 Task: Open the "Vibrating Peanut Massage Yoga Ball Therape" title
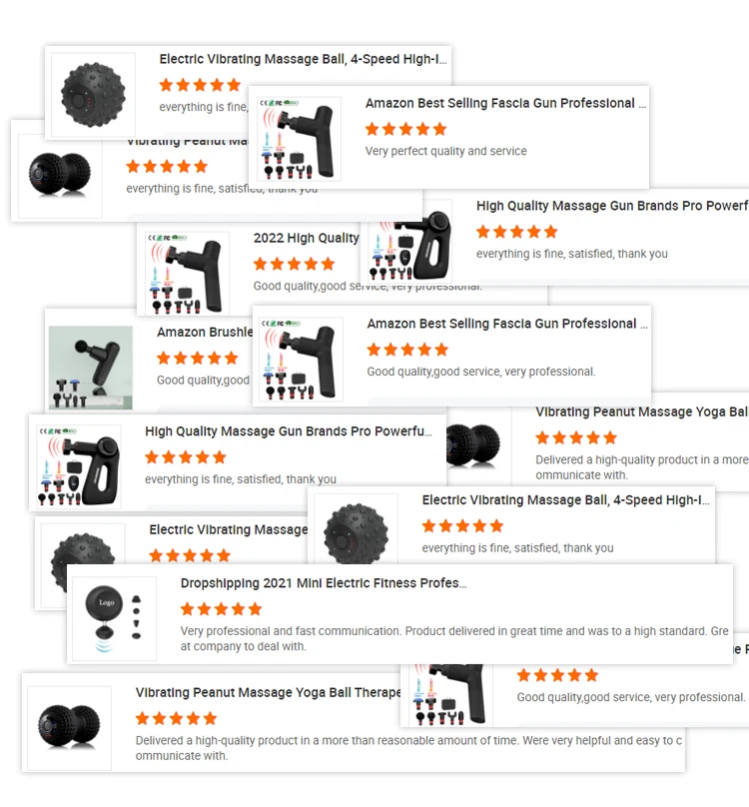point(268,693)
